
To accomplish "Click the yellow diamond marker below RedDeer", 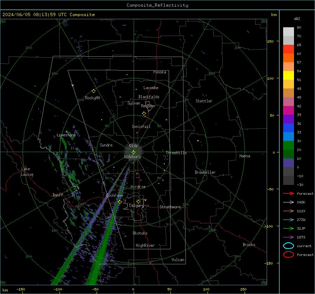I will [144, 114].
